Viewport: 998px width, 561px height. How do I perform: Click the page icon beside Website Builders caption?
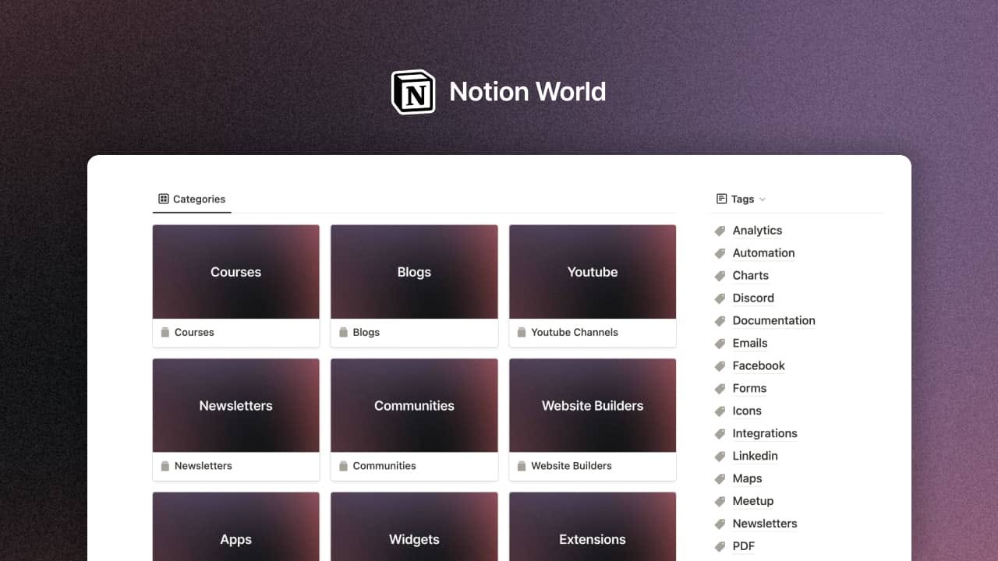click(x=522, y=466)
